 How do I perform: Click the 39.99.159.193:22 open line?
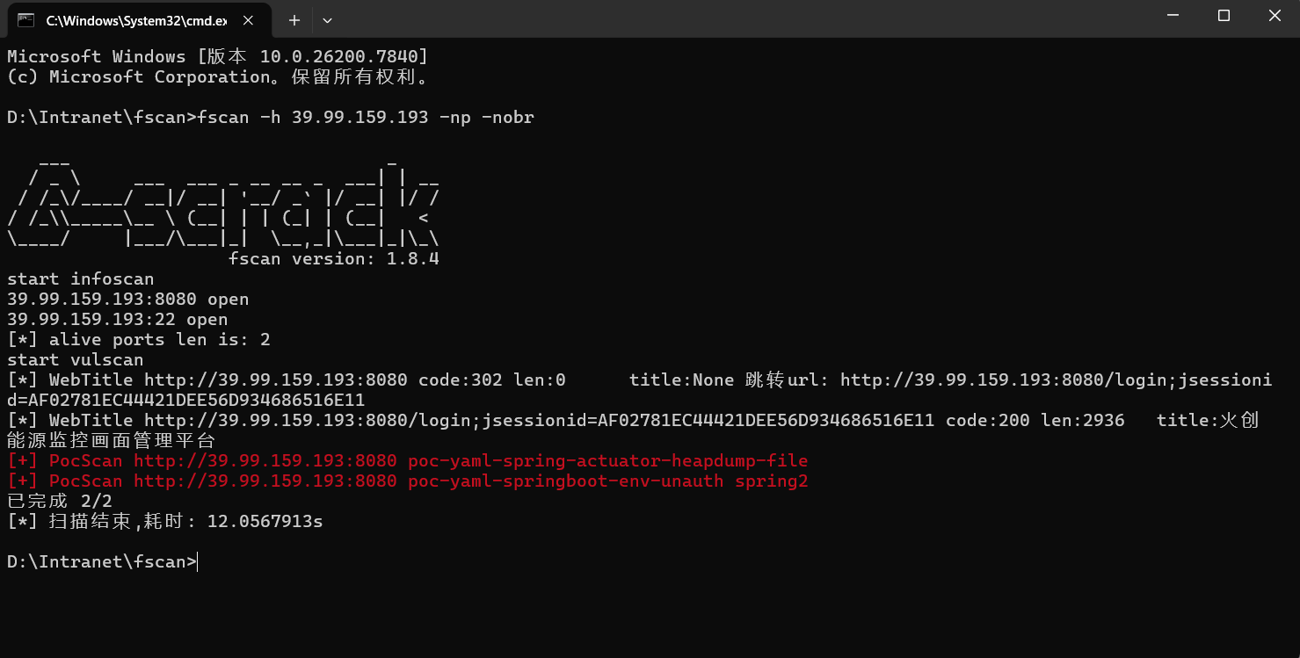pyautogui.click(x=117, y=320)
